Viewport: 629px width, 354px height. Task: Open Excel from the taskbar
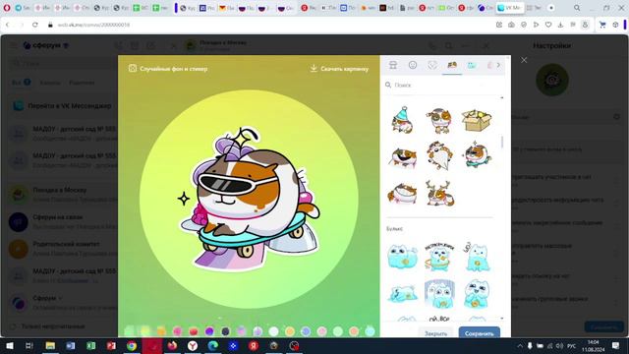[90, 345]
